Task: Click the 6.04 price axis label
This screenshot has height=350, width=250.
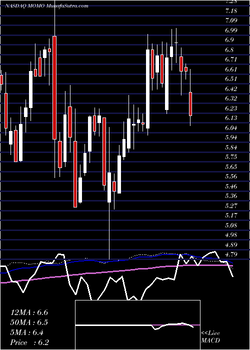Action: coord(231,127)
